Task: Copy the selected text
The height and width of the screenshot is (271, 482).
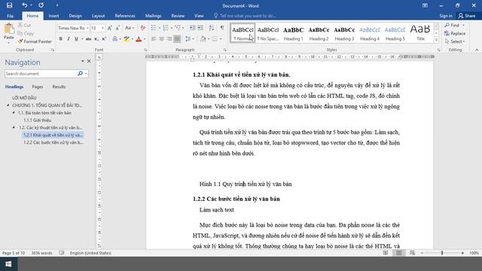Action: [26, 33]
